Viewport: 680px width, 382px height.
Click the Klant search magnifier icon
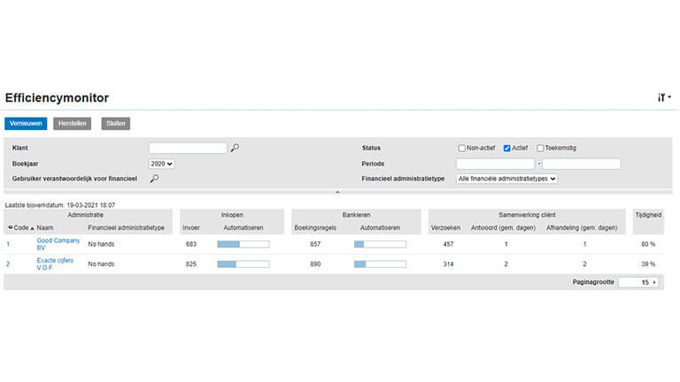point(235,148)
